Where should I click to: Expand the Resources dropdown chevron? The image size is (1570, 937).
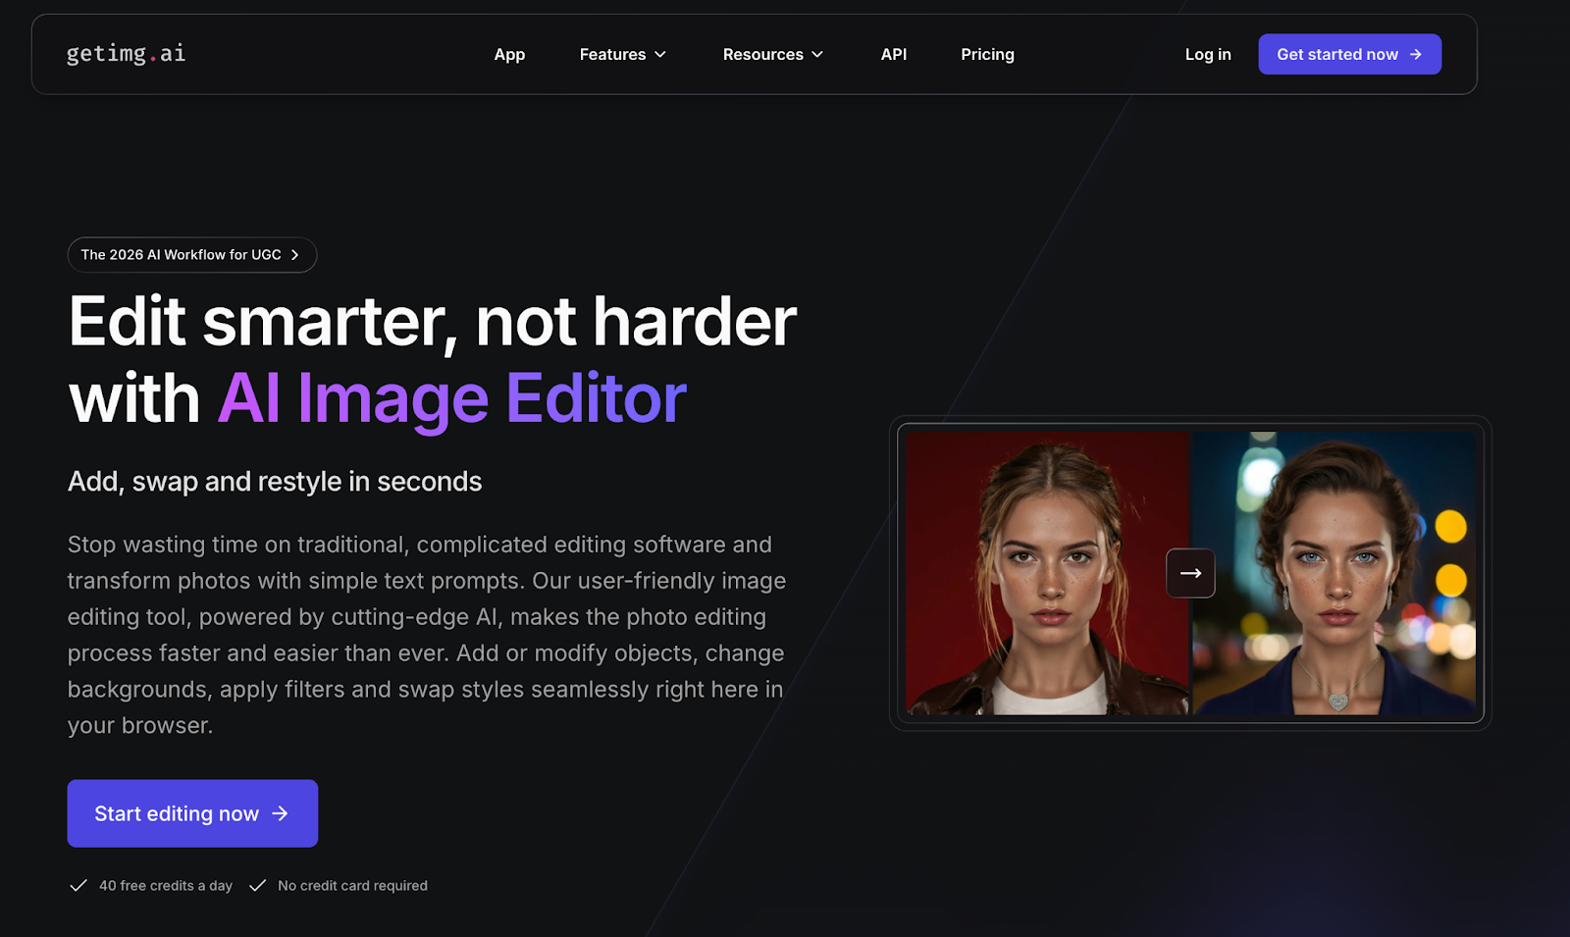817,55
